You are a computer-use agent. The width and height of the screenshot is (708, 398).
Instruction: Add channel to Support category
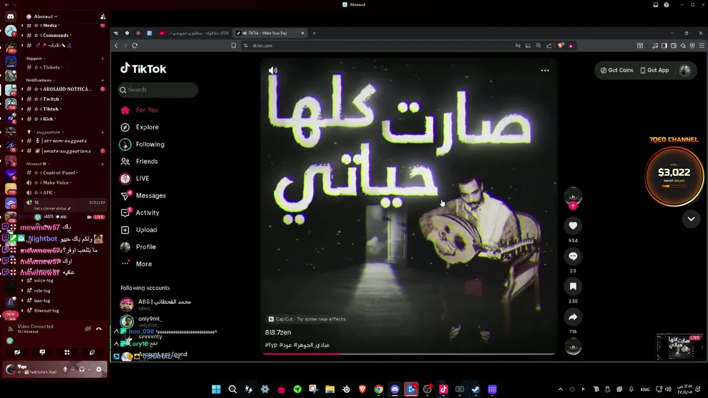103,59
